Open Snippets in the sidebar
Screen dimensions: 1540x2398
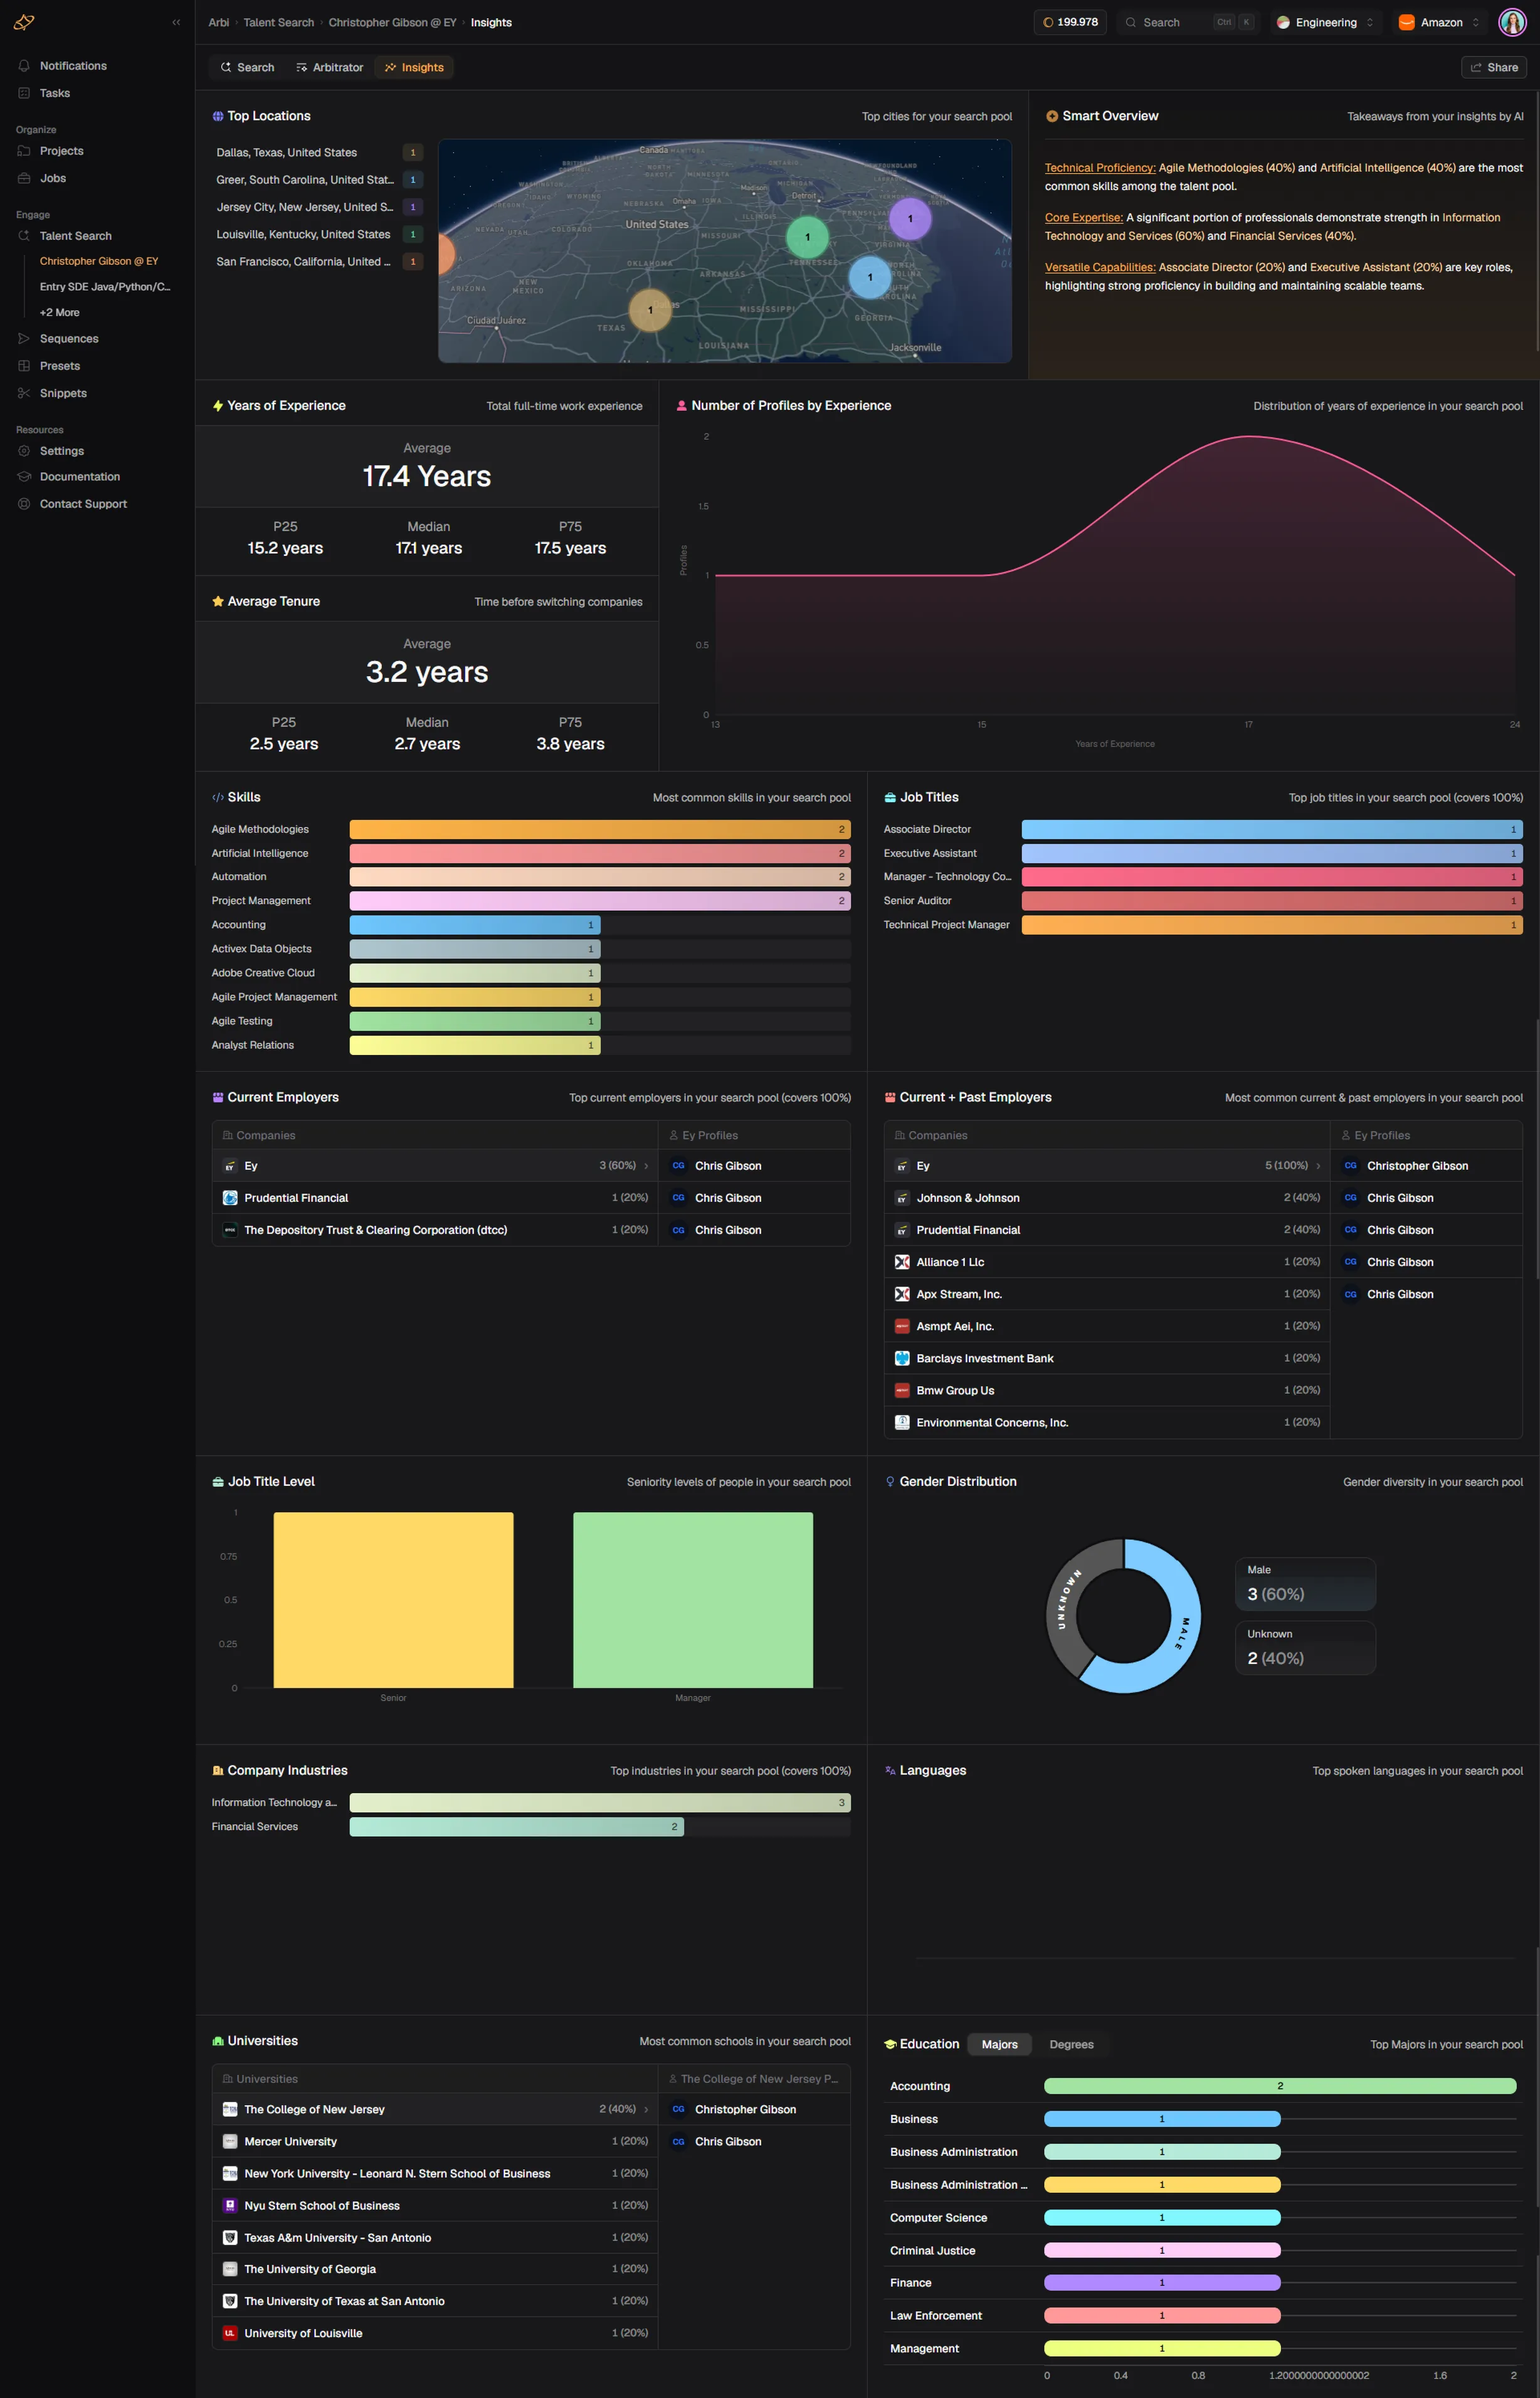63,393
